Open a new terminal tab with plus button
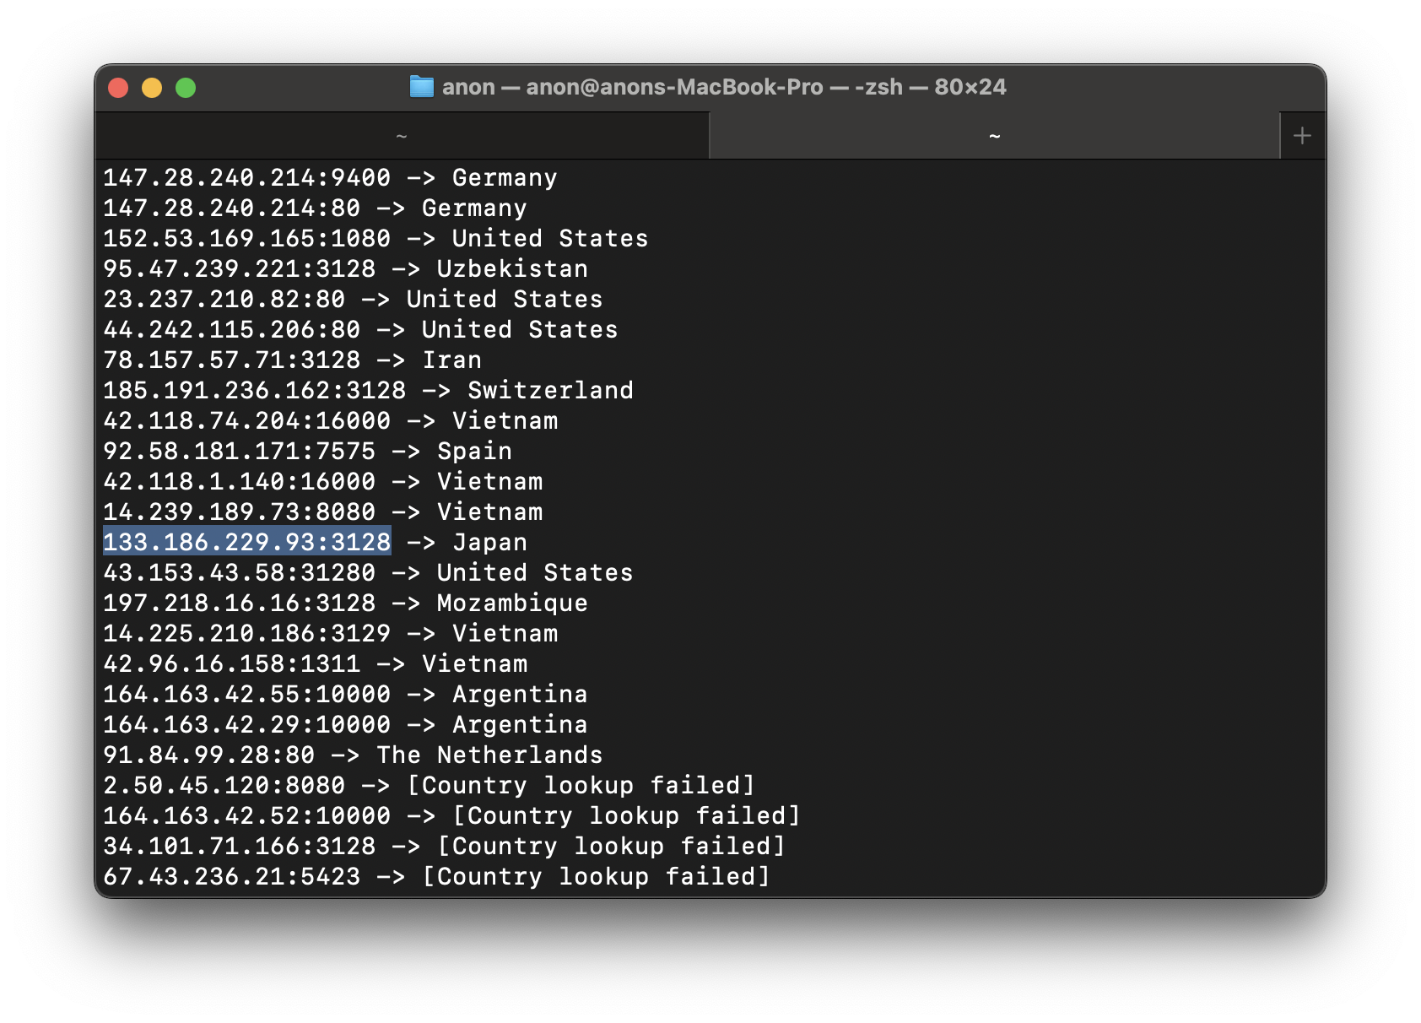1421x1023 pixels. click(x=1302, y=136)
